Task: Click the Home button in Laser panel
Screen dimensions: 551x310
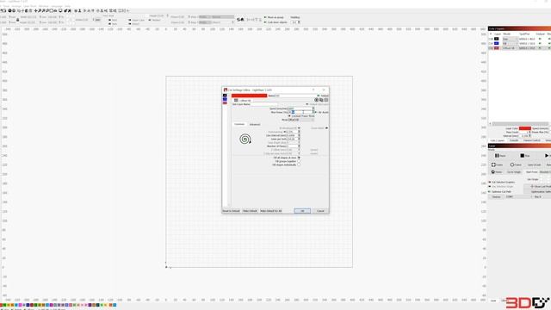Action: click(x=496, y=172)
